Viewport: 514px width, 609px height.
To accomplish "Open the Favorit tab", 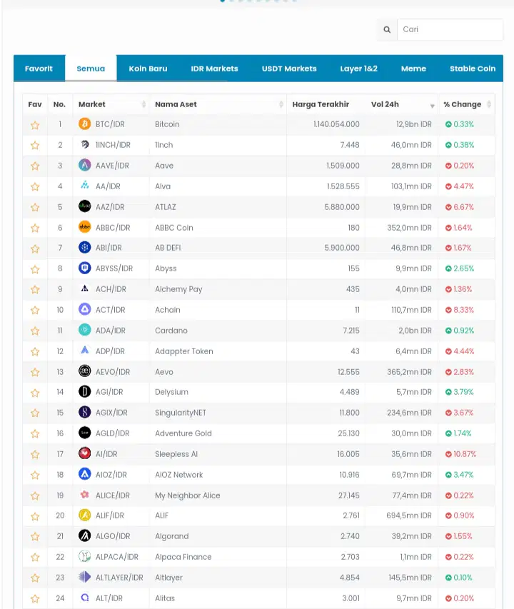I will click(x=39, y=69).
